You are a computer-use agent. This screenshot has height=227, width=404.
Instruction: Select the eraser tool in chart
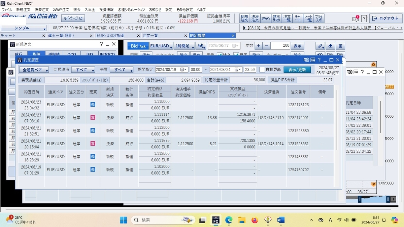click(331, 46)
